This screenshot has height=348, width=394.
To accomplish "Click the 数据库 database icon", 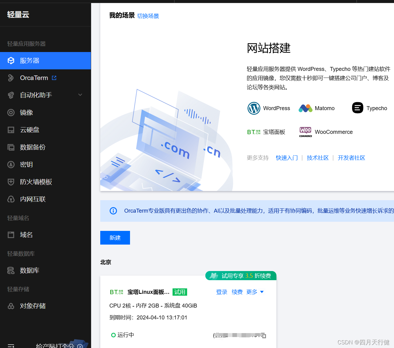I will [x=11, y=270].
